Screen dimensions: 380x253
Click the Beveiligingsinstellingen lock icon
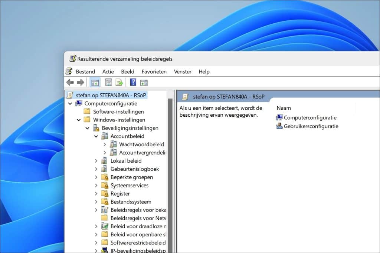[x=96, y=128]
